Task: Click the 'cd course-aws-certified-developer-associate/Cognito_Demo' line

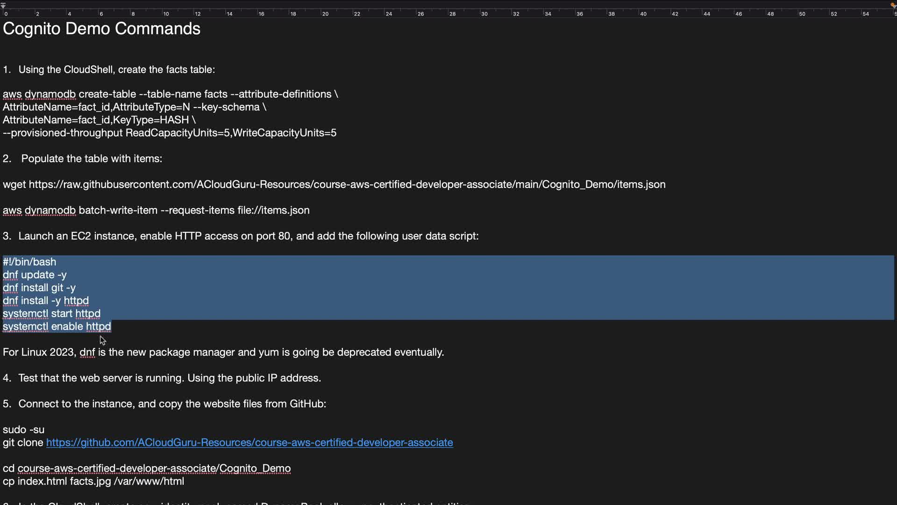Action: pyautogui.click(x=147, y=469)
